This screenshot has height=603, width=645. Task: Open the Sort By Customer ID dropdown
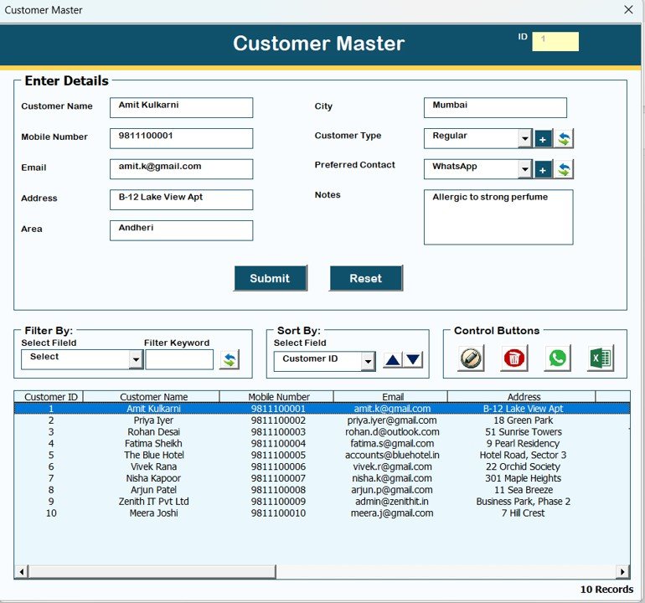[368, 361]
